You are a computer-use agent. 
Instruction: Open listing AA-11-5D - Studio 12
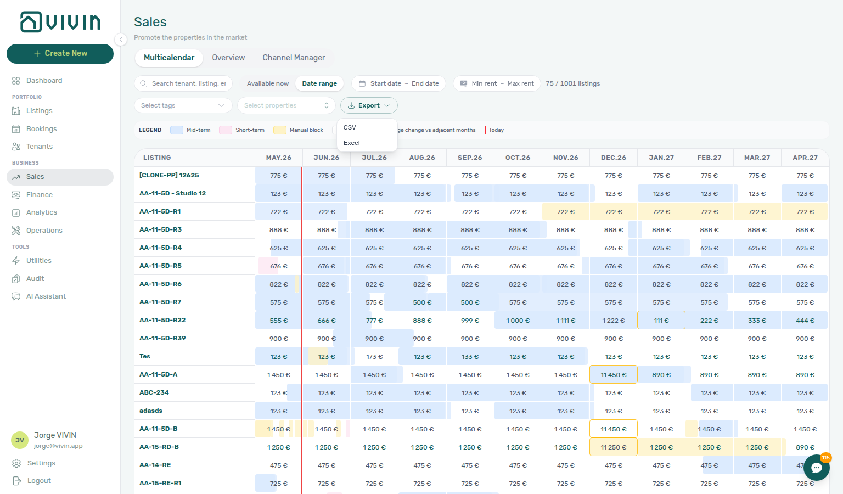(x=172, y=193)
